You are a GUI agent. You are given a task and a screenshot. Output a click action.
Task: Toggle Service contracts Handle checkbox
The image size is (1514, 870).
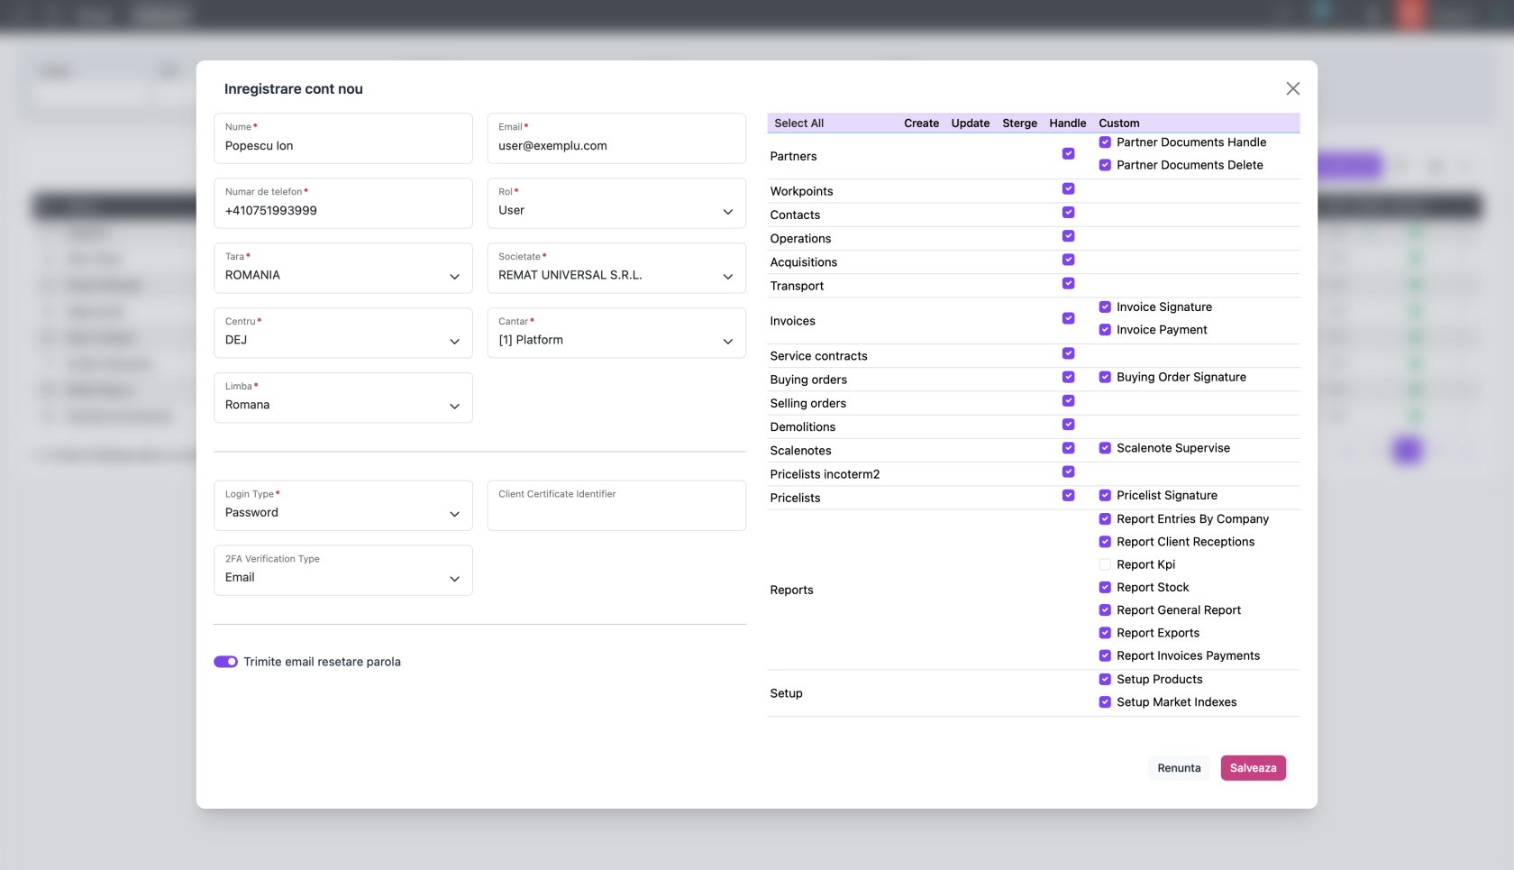coord(1068,353)
